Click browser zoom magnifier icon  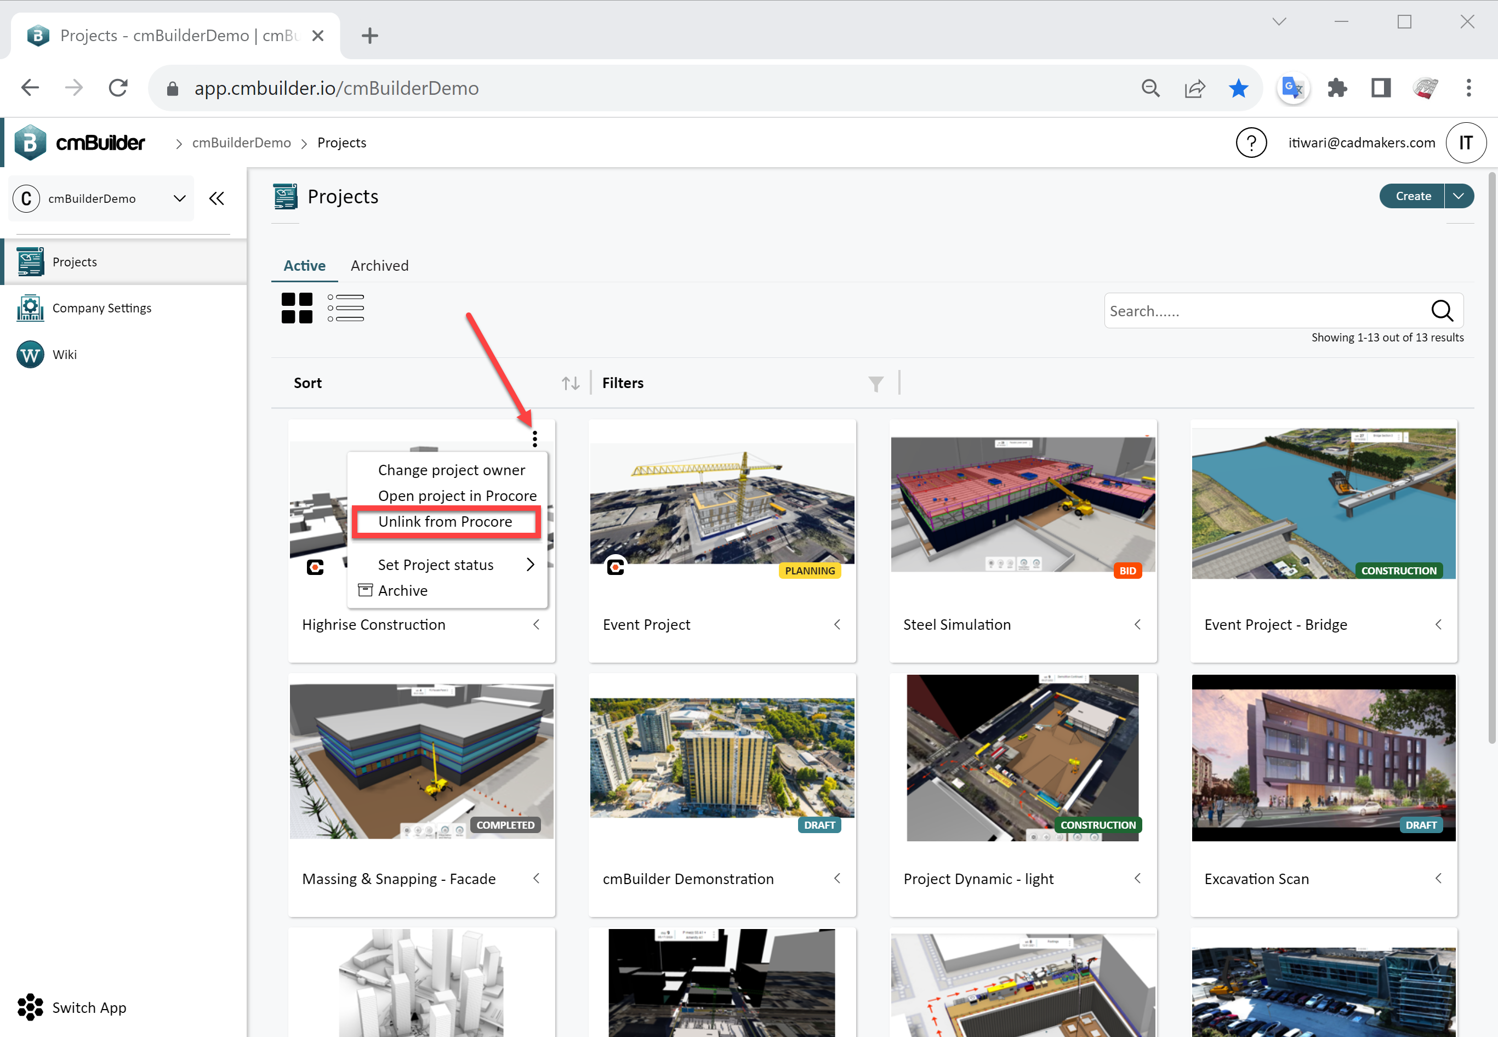click(x=1150, y=88)
